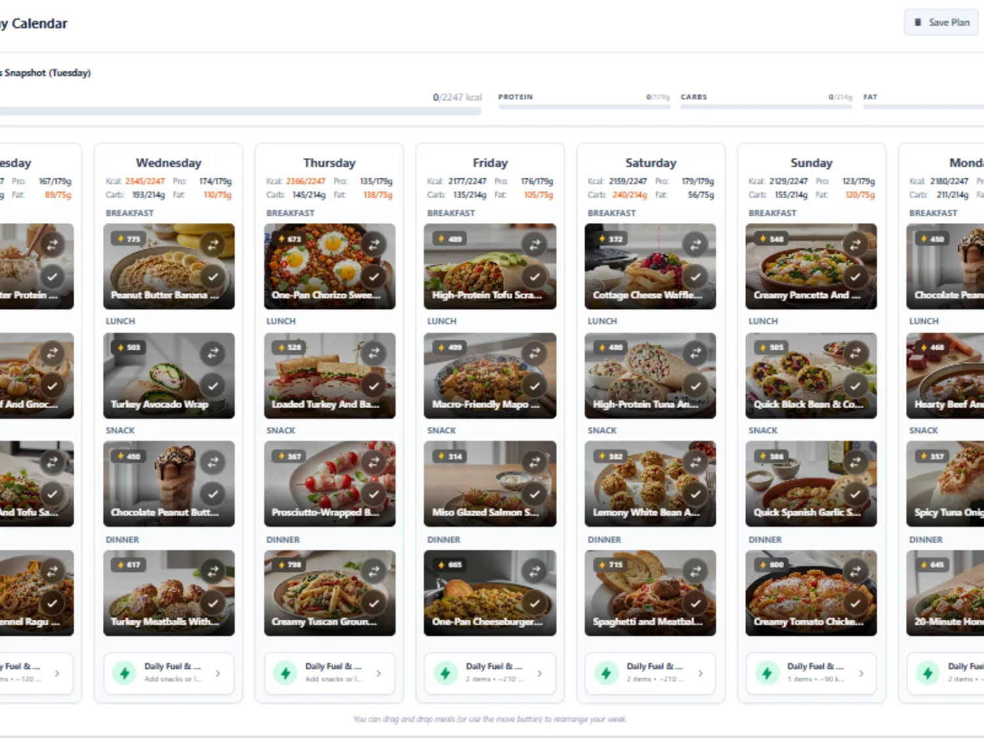The image size is (984, 738).
Task: Expand Saturday's Daily Fuel chevron
Action: (701, 673)
